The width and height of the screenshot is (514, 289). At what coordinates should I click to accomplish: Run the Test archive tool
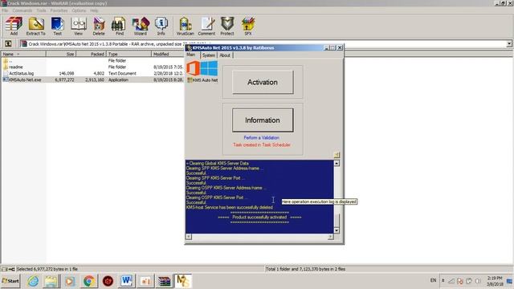[57, 26]
